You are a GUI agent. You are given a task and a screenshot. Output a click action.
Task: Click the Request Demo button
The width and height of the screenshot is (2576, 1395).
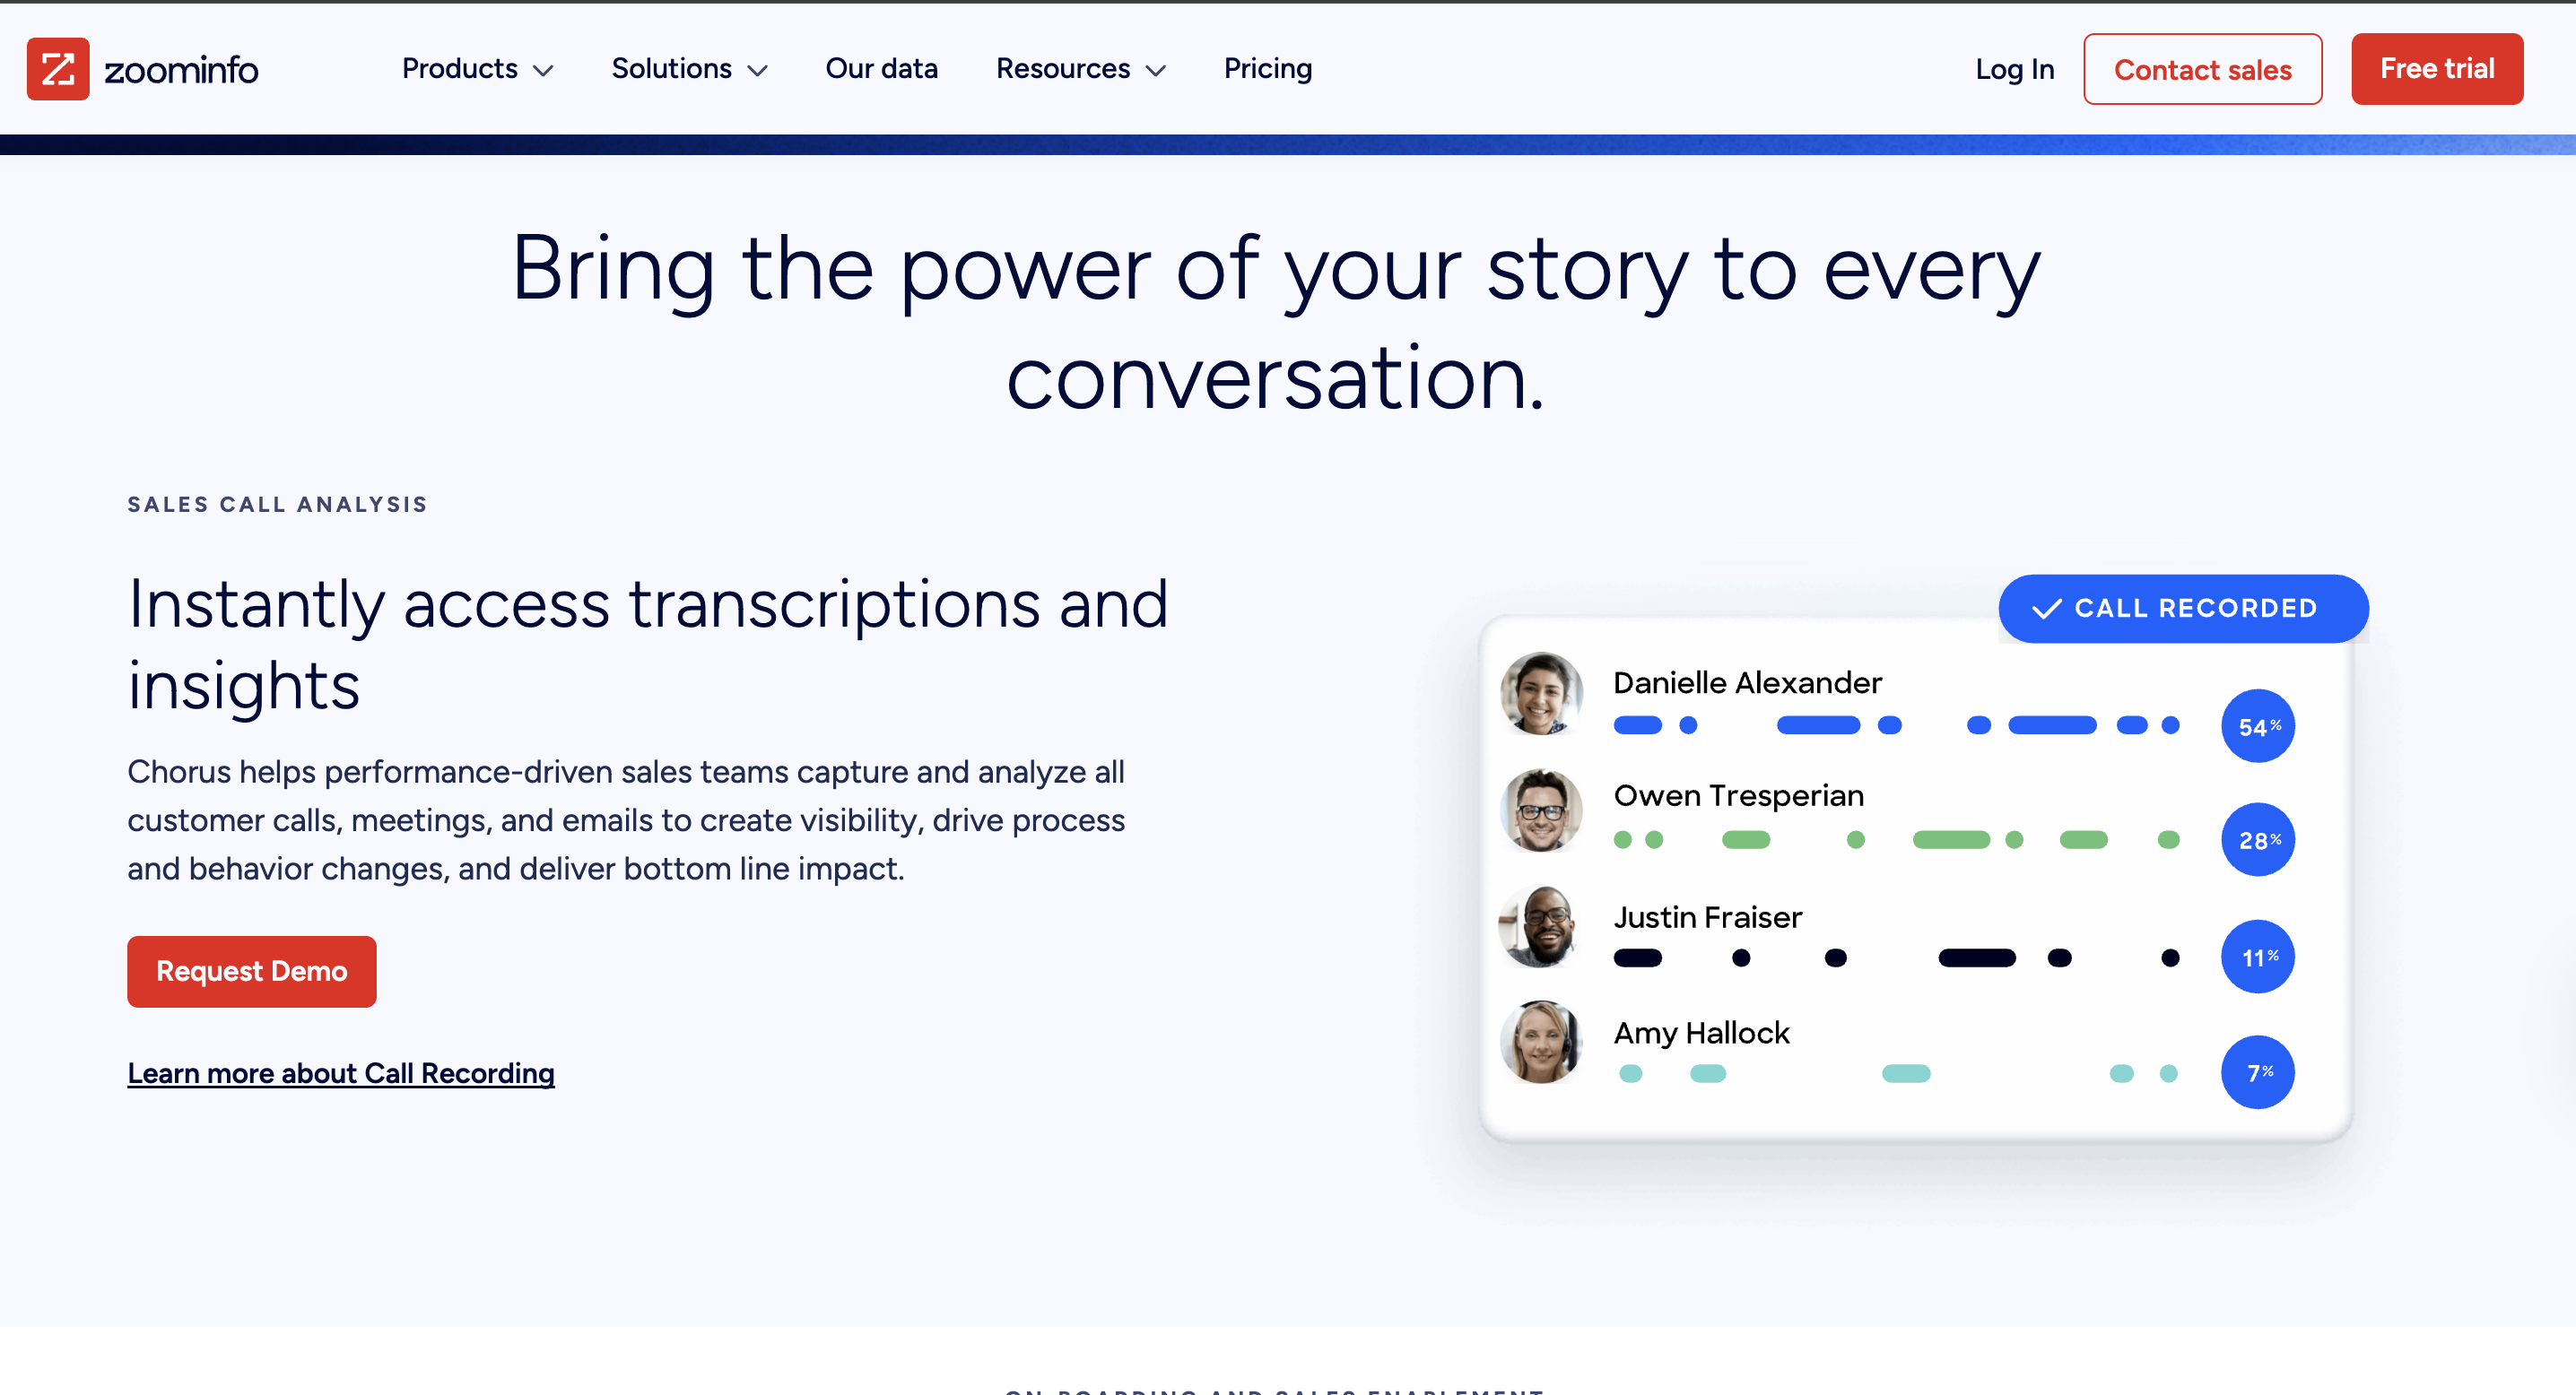pyautogui.click(x=251, y=970)
